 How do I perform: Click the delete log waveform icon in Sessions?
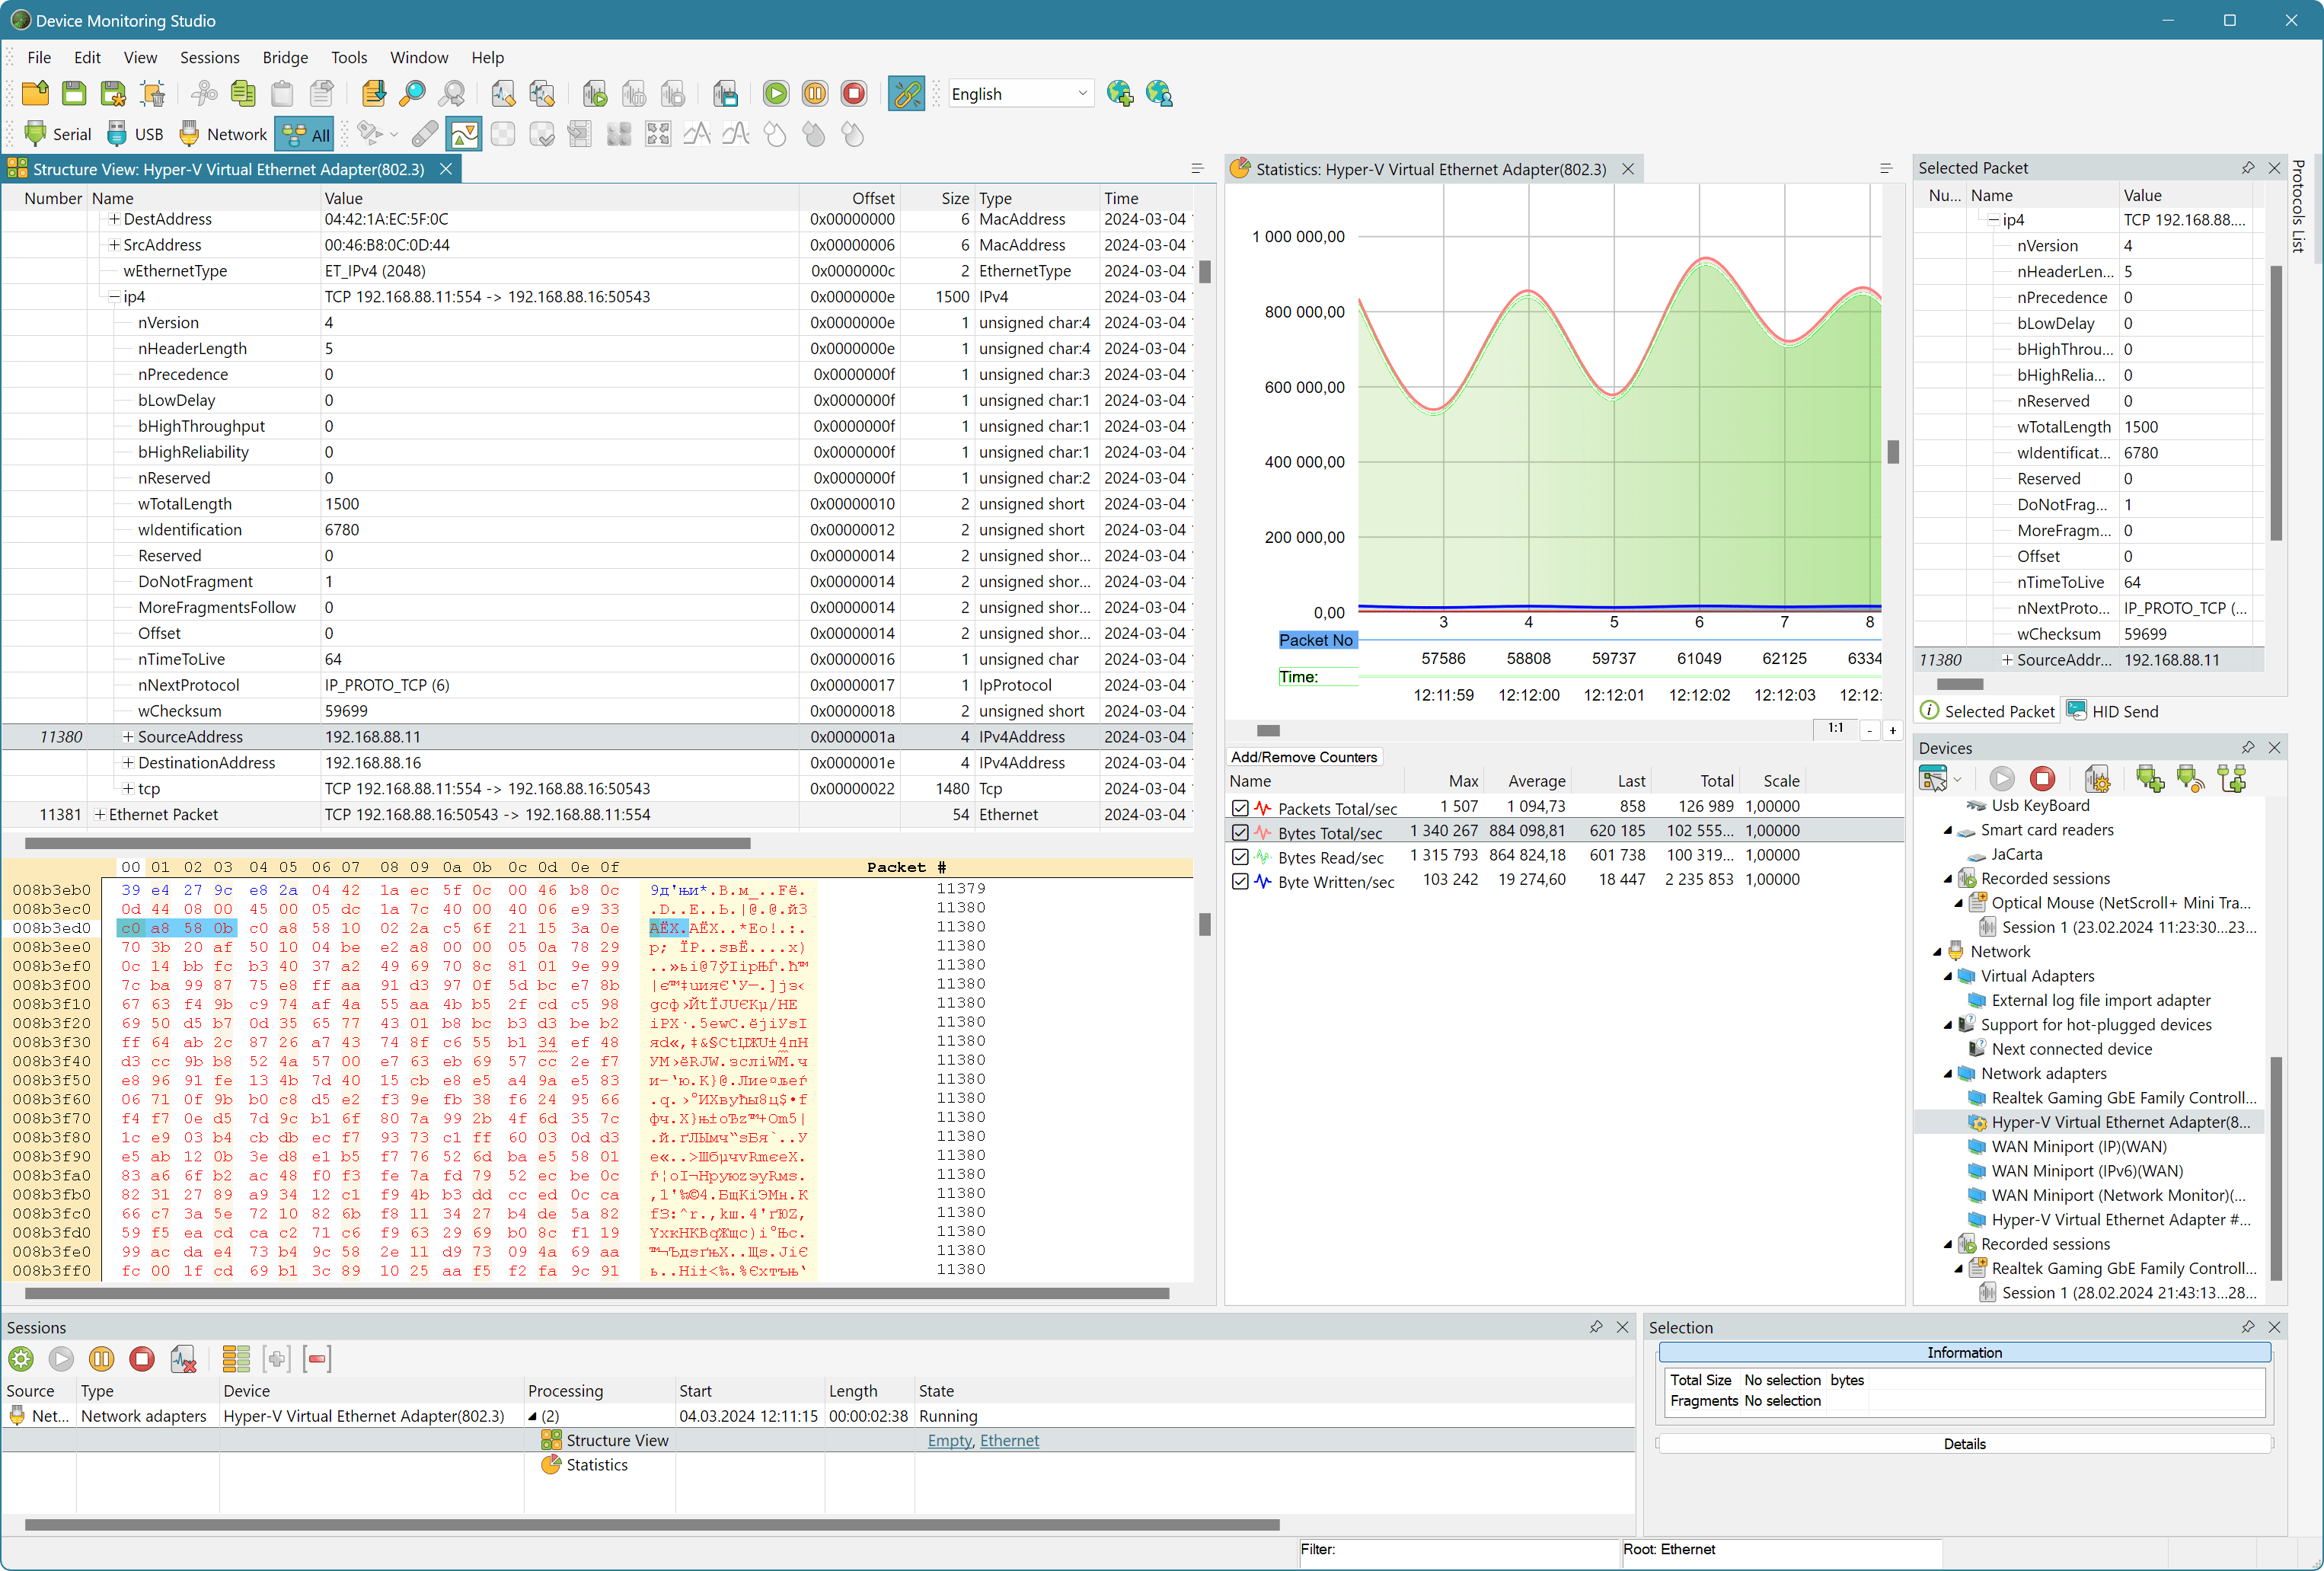(183, 1359)
